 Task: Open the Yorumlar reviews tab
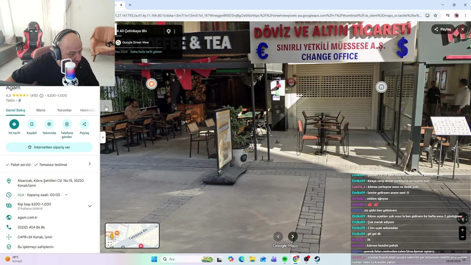click(64, 110)
